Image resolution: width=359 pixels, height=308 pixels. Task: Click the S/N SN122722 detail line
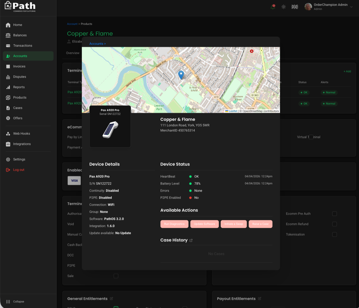pyautogui.click(x=101, y=184)
